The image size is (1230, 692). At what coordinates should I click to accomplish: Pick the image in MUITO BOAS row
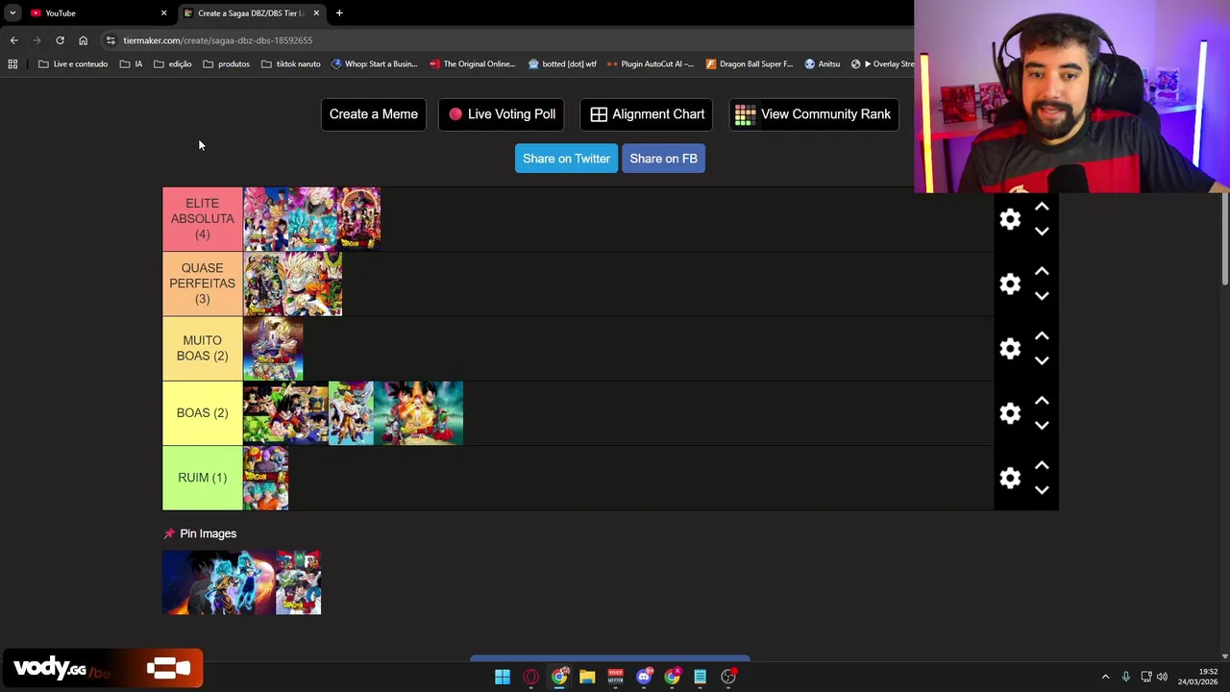coord(273,349)
